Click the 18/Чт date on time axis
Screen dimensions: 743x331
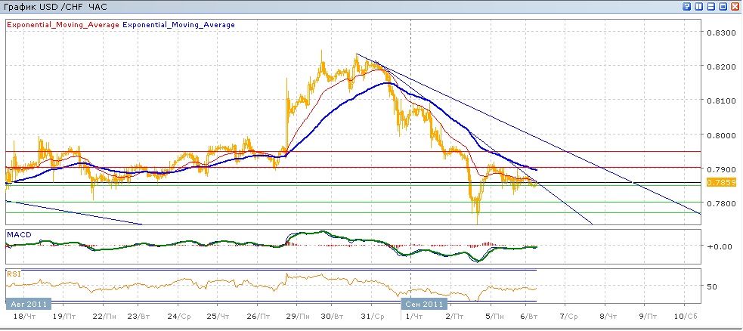point(23,317)
